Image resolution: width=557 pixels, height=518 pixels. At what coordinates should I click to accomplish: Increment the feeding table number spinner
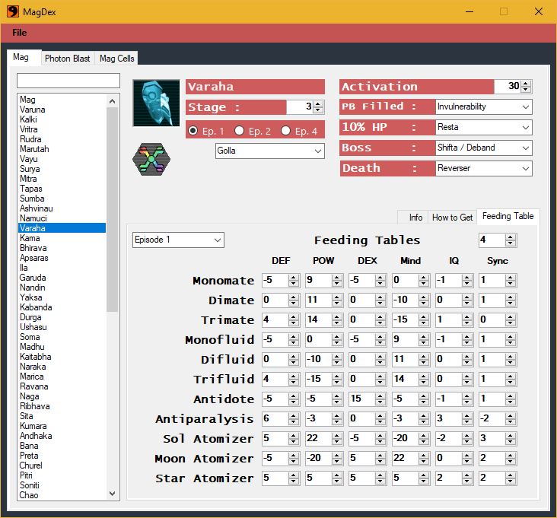point(511,237)
